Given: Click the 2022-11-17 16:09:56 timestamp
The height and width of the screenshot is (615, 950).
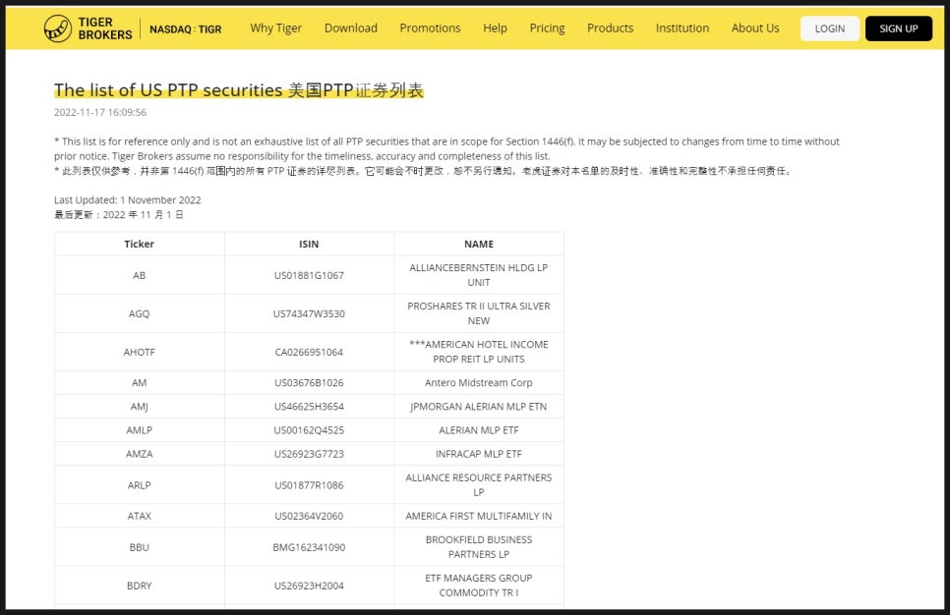Looking at the screenshot, I should [100, 113].
